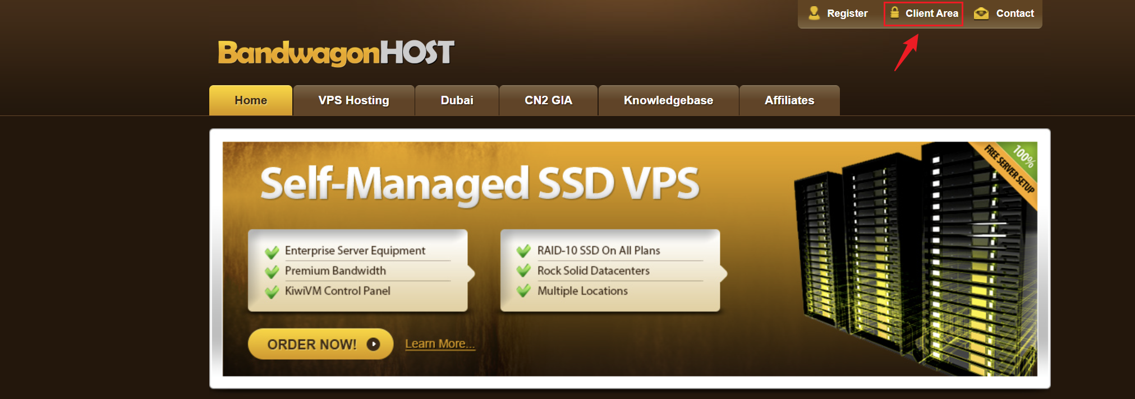Click the BandwagonHOST logo
The image size is (1135, 399).
tap(336, 53)
